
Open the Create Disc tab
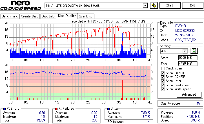click(x=30, y=16)
